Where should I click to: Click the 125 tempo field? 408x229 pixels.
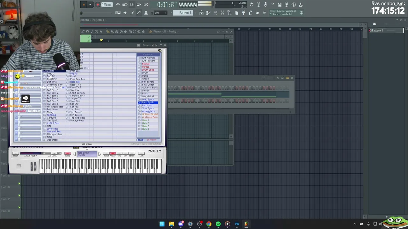pyautogui.click(x=107, y=5)
